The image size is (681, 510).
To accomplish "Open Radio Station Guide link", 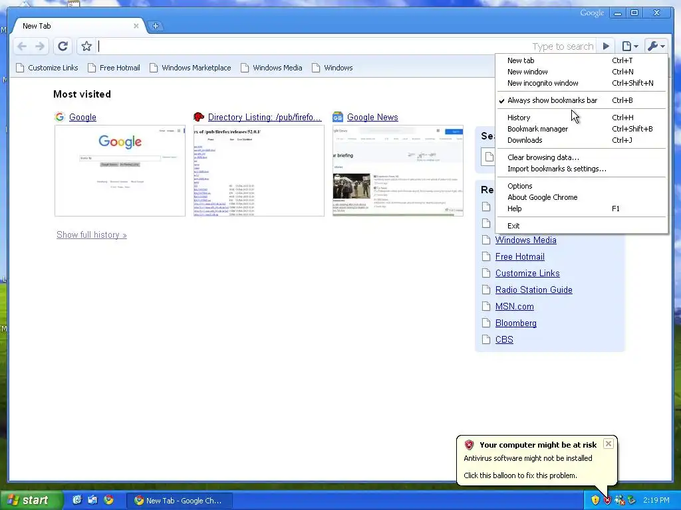I will click(534, 290).
